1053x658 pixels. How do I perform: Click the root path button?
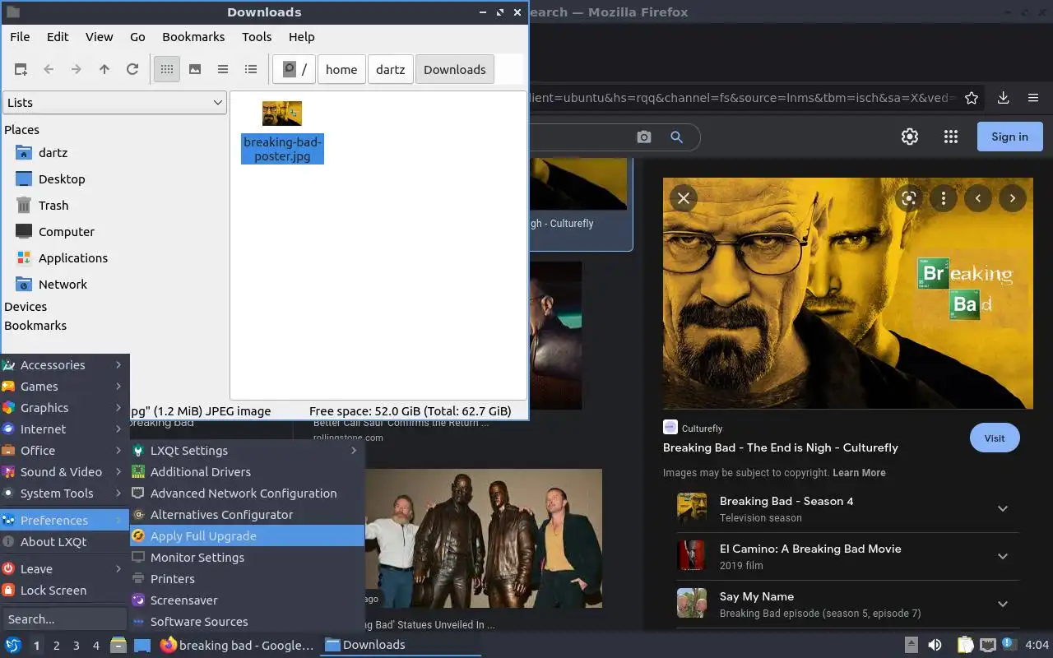(295, 70)
